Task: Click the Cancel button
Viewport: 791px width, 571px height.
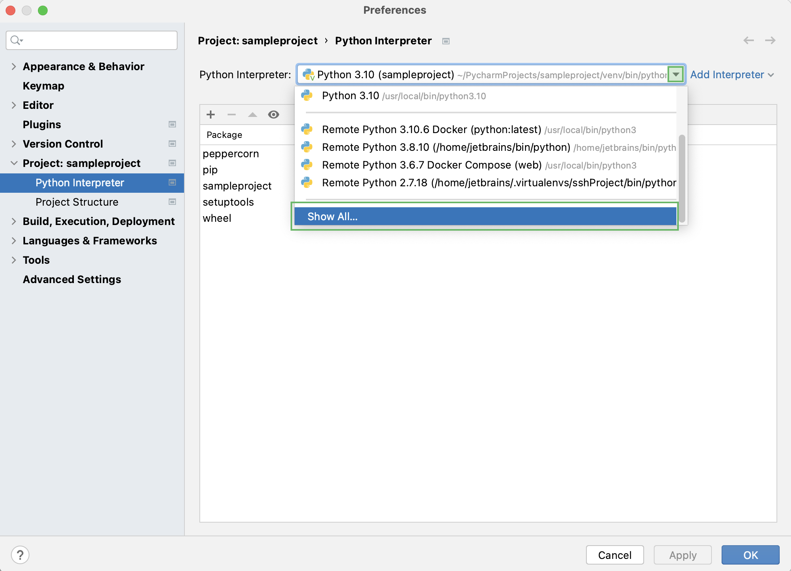Action: tap(615, 555)
